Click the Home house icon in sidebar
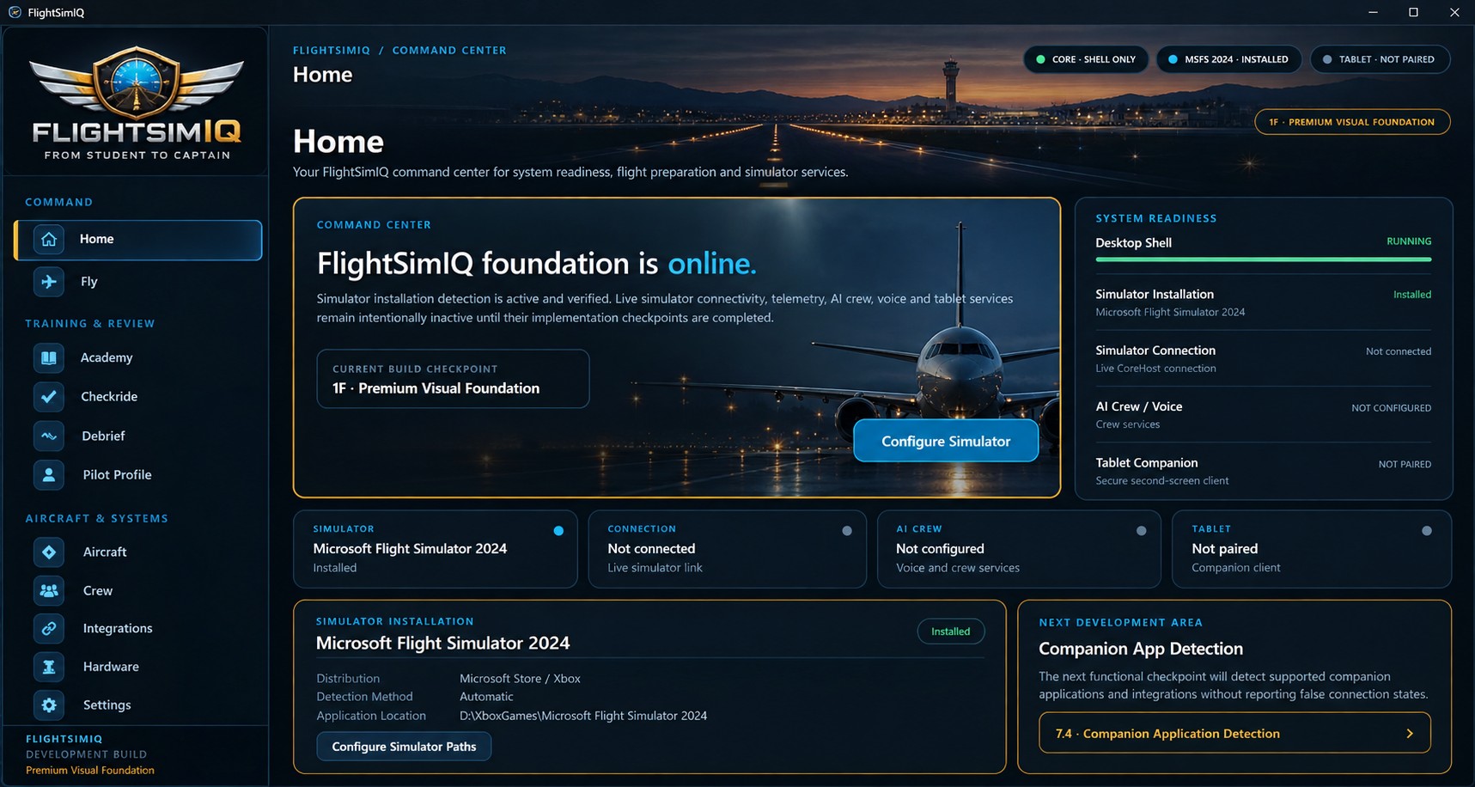1475x787 pixels. (x=49, y=239)
